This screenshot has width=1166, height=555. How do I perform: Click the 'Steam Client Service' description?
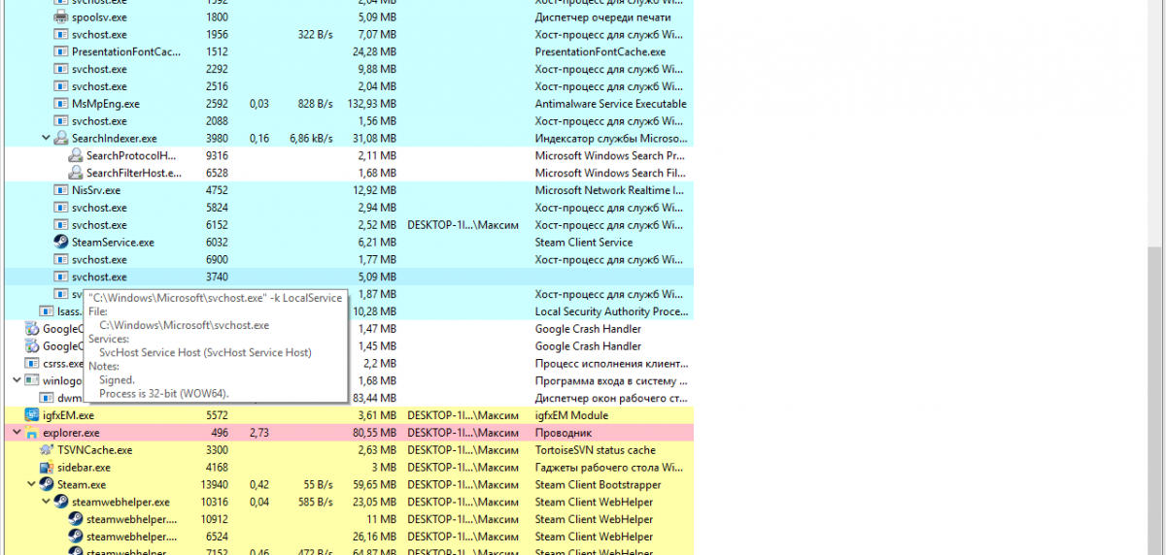click(584, 243)
